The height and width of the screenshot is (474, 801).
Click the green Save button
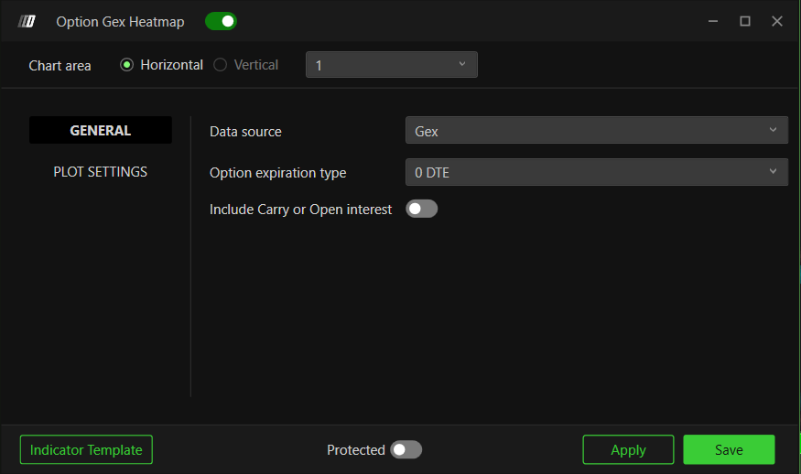coord(729,449)
